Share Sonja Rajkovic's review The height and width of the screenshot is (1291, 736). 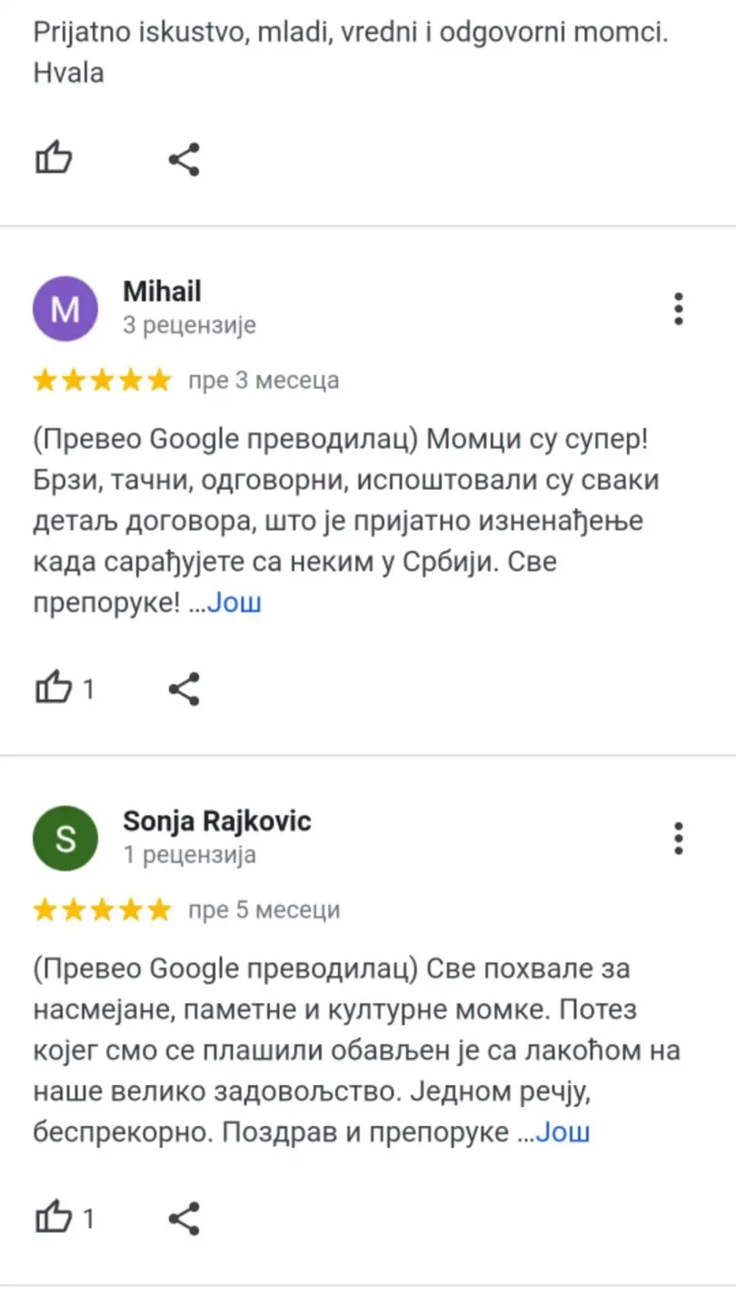[x=184, y=1218]
